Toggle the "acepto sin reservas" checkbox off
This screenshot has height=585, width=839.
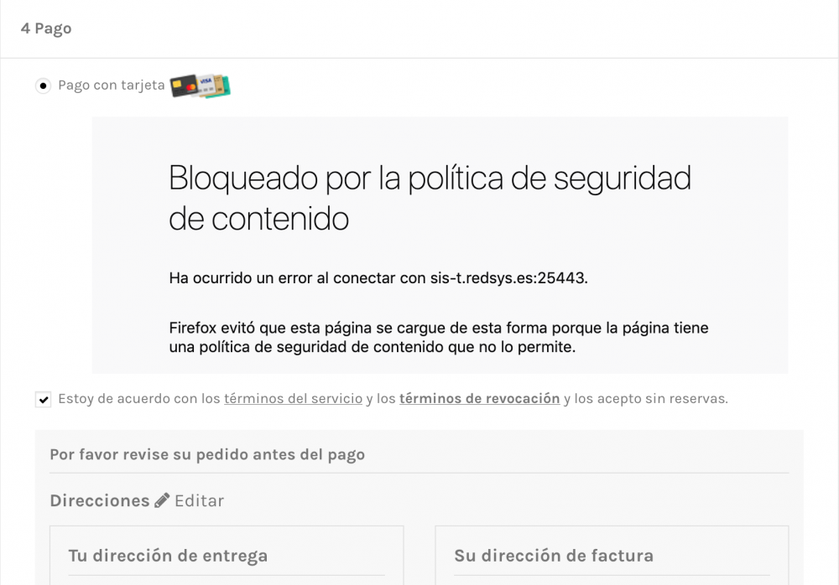[43, 399]
